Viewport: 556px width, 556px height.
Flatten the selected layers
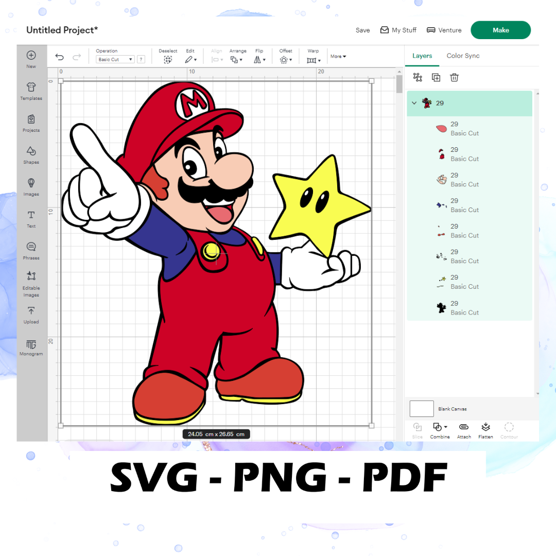click(485, 430)
